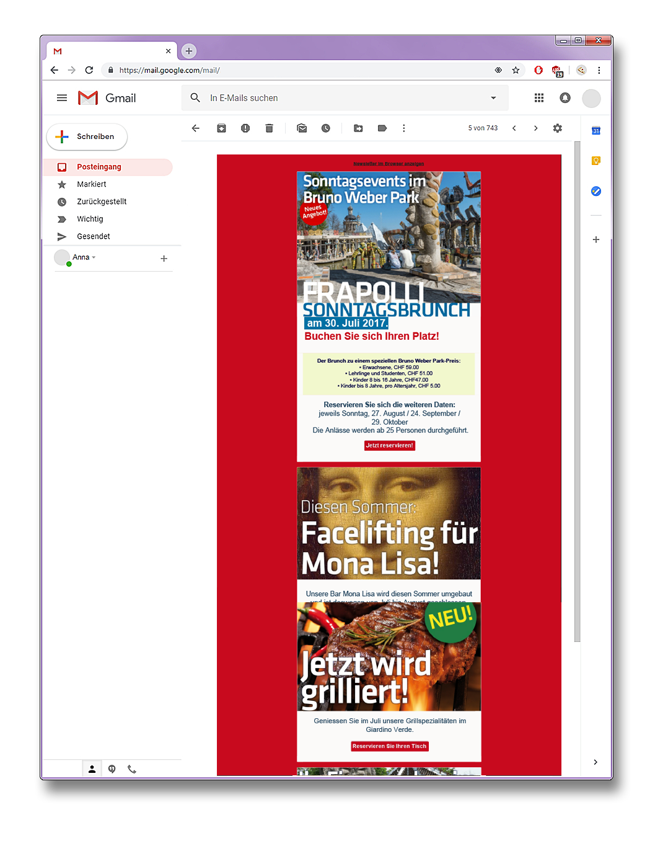The image size is (655, 851).
Task: Click the Opera extension icon
Action: pos(539,70)
